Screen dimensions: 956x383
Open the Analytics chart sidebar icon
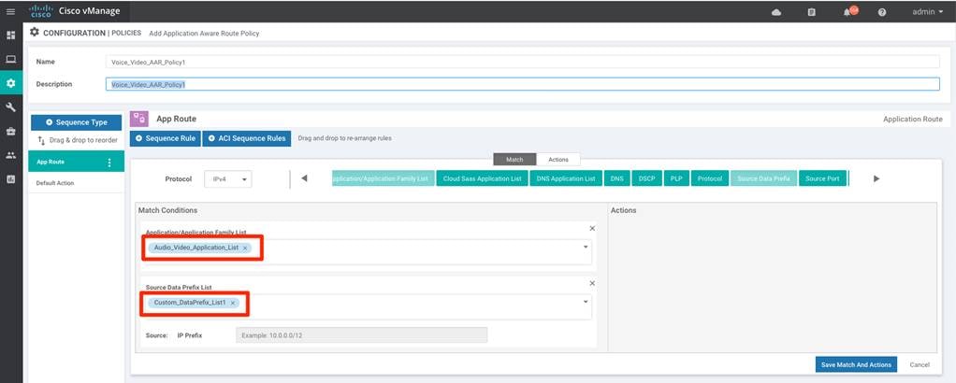click(x=10, y=178)
